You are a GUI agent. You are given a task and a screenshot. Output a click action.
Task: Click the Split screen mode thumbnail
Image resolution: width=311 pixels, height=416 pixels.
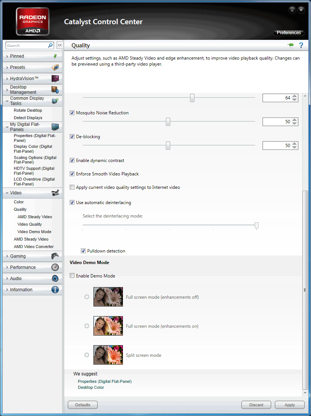(108, 355)
